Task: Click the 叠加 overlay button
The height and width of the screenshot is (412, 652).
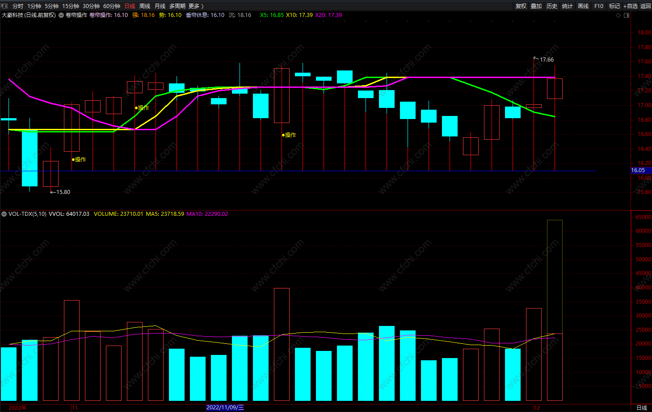Action: pyautogui.click(x=536, y=6)
